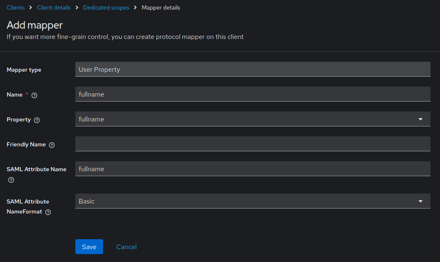Go to Clients in the breadcrumb

coord(16,7)
